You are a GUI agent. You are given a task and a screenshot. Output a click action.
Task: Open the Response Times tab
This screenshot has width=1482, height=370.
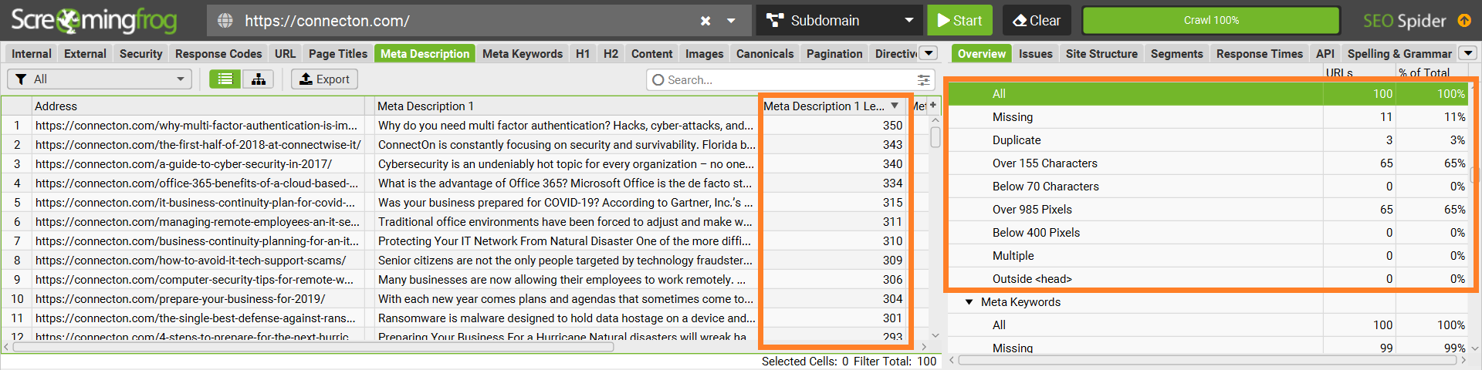point(1259,53)
